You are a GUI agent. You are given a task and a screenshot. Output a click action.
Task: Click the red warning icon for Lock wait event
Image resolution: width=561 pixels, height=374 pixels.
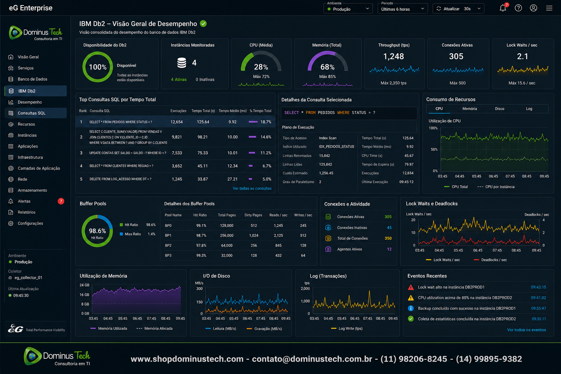click(x=411, y=287)
